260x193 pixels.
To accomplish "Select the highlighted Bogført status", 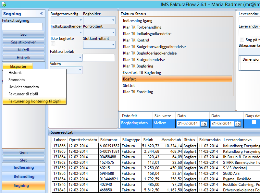I will click(x=177, y=79).
